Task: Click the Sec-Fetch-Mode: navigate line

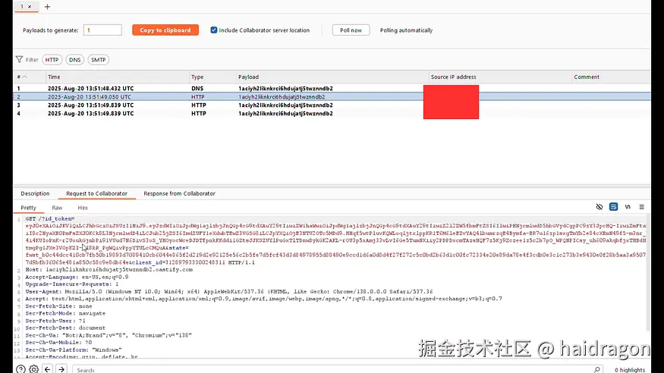Action: point(65,313)
